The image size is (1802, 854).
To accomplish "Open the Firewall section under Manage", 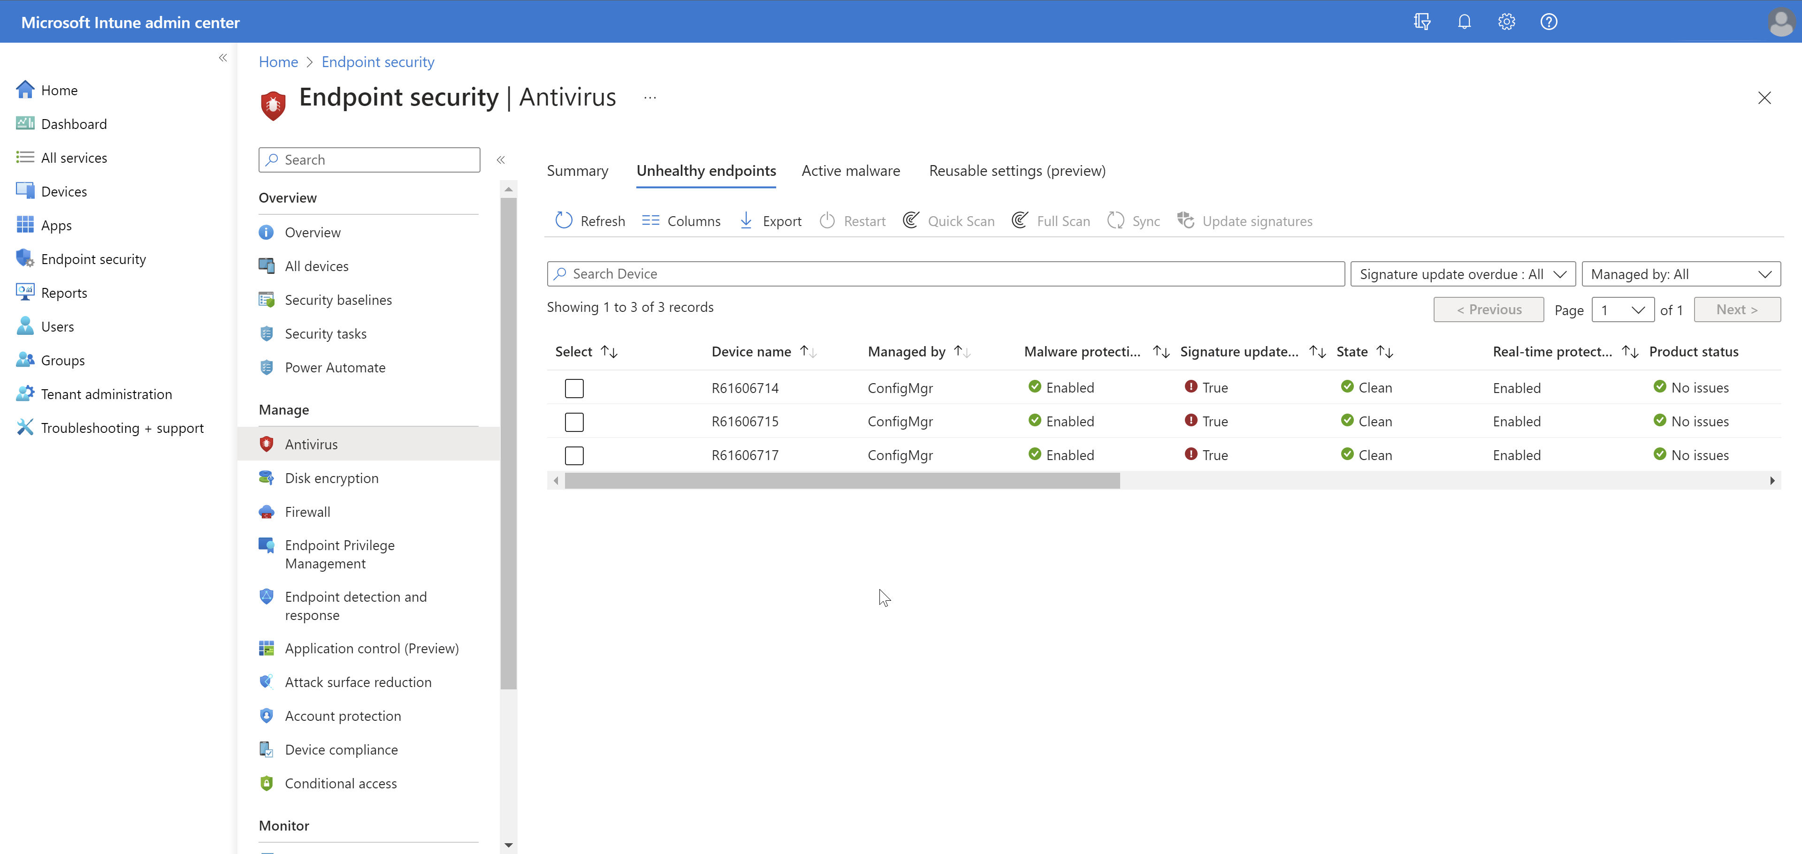I will (307, 512).
